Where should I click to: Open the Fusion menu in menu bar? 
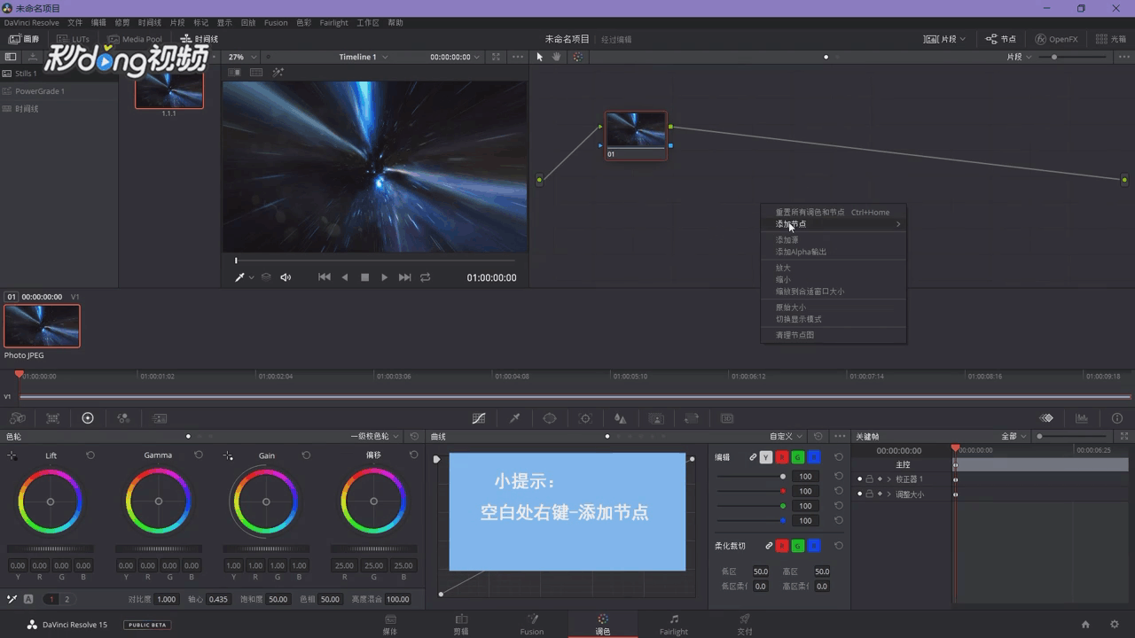(x=276, y=23)
